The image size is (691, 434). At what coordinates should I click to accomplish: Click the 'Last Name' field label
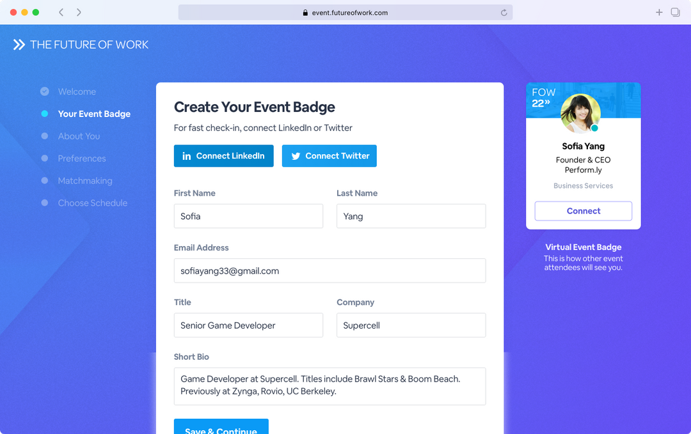(x=357, y=193)
